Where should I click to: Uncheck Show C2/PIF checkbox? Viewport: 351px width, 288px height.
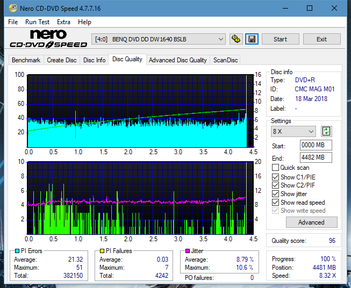(x=275, y=185)
